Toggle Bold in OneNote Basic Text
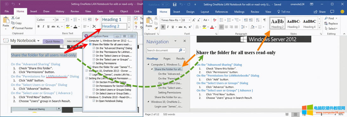 click(38, 27)
